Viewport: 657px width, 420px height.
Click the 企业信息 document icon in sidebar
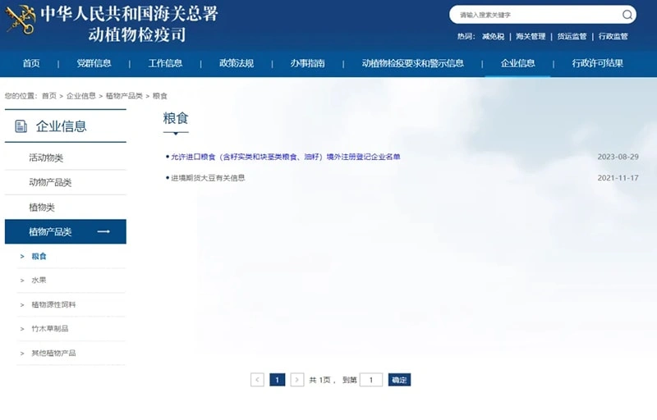click(21, 126)
